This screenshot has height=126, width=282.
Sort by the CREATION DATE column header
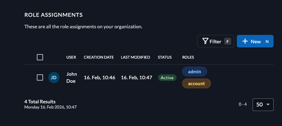point(99,57)
